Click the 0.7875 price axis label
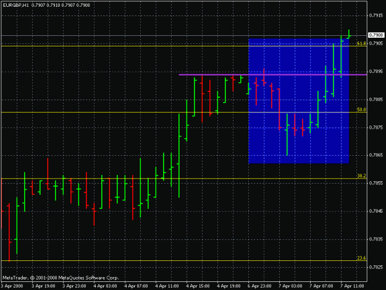 (x=376, y=127)
